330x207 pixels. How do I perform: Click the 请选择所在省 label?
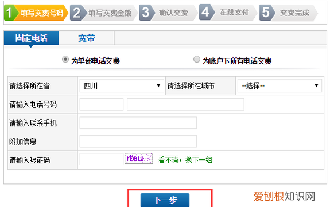pos(29,86)
